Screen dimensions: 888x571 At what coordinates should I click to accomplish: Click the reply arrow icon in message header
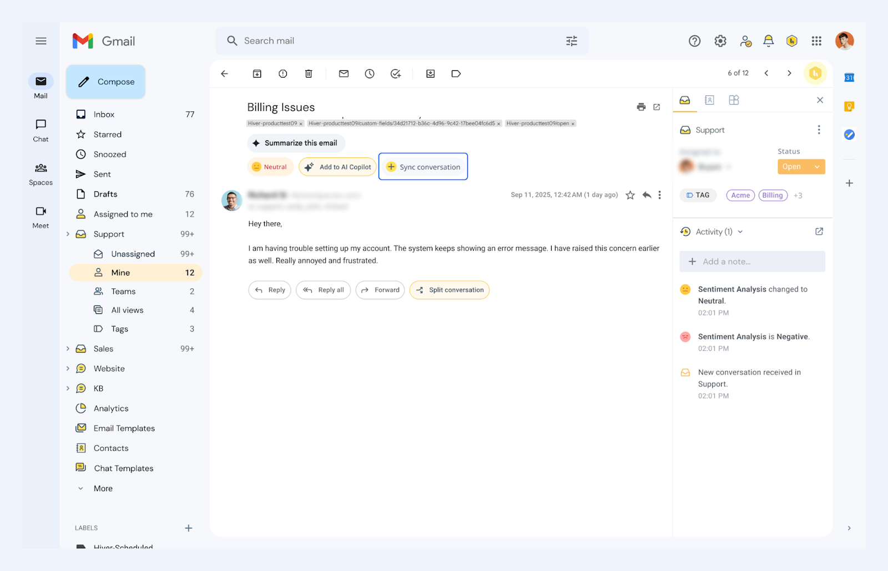point(647,195)
